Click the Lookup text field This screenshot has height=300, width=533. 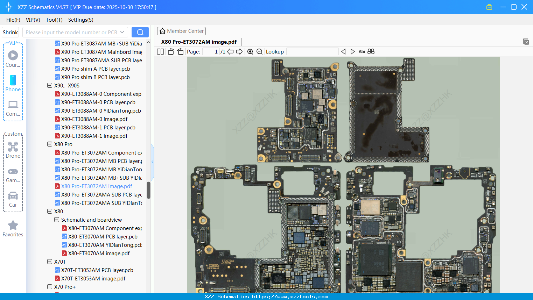pyautogui.click(x=312, y=52)
